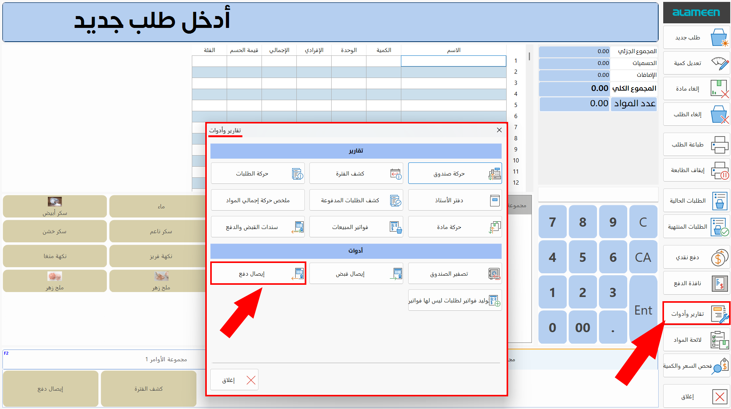The height and width of the screenshot is (409, 731).
Task: Open the sales invoices (فواتير المبيعات) report
Action: 356,227
